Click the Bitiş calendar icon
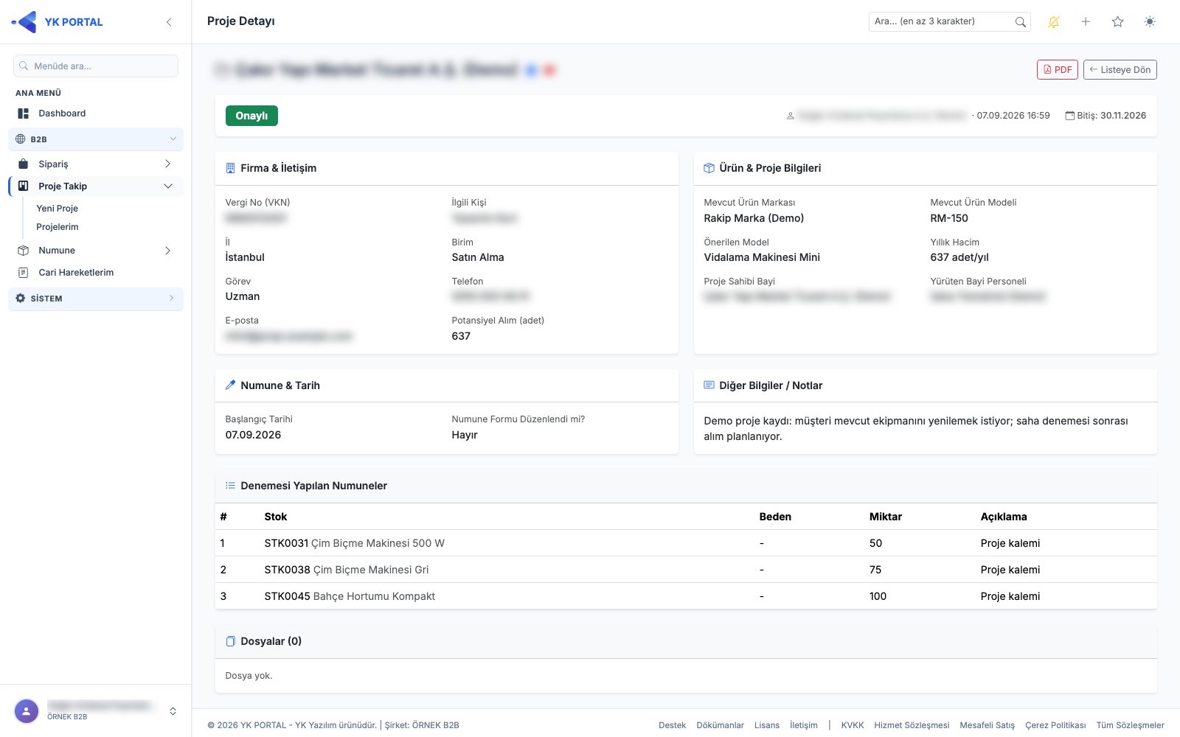This screenshot has width=1180, height=737. coord(1069,116)
